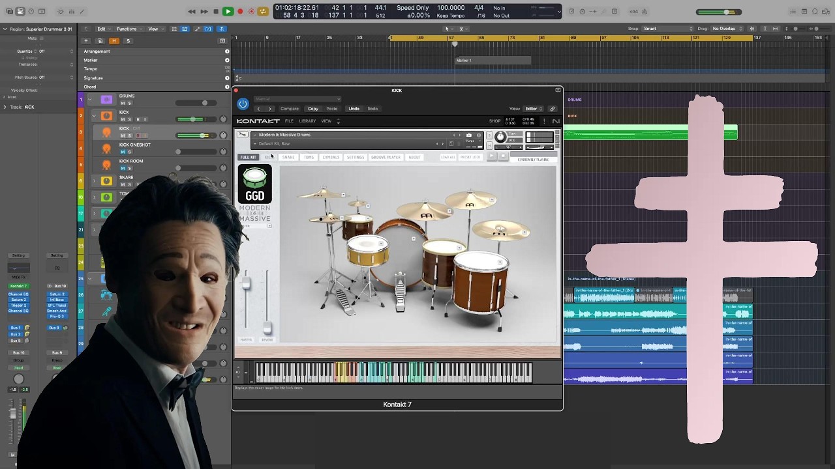Screen dimensions: 835x469
Task: Click the plugin Paste button
Action: tap(332, 109)
